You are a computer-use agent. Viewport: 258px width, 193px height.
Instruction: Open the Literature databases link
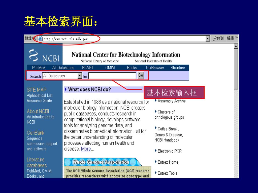coord(37,163)
